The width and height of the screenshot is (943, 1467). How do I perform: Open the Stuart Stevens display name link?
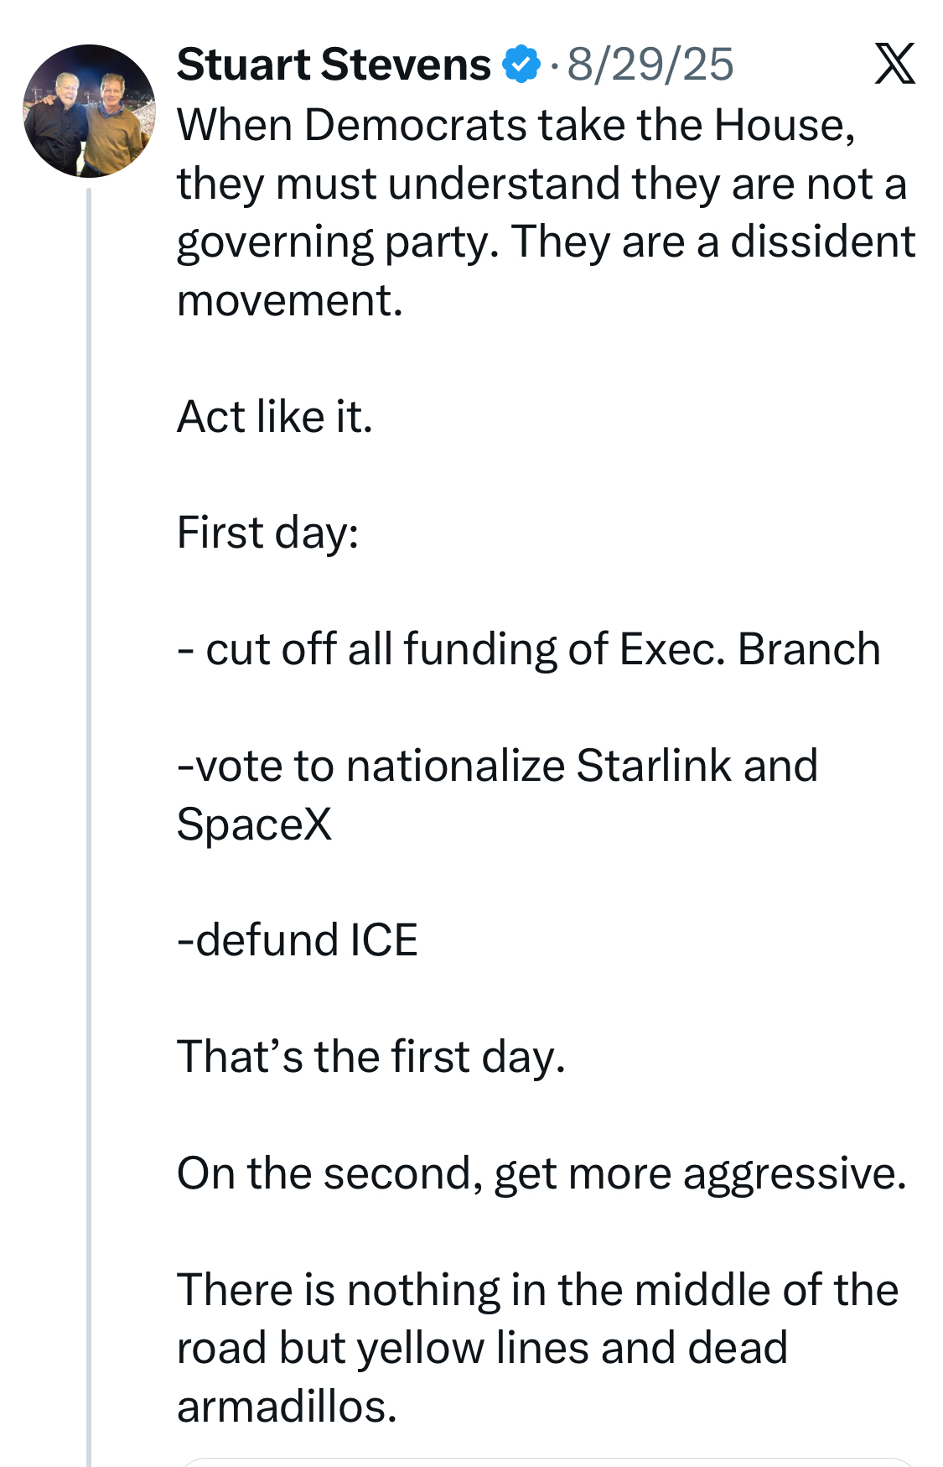pos(334,65)
